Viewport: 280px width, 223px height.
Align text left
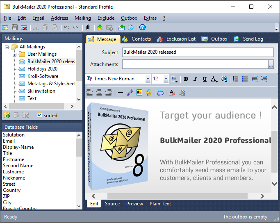pos(89,93)
